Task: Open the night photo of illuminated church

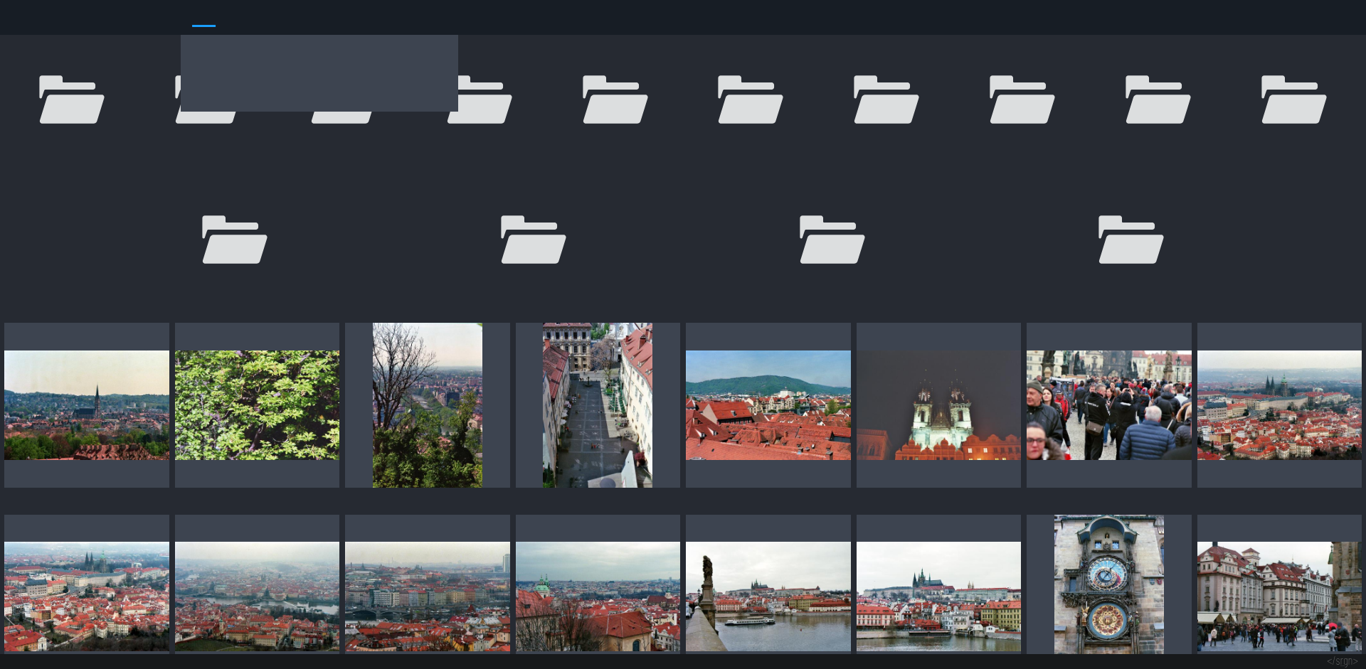Action: pyautogui.click(x=938, y=405)
